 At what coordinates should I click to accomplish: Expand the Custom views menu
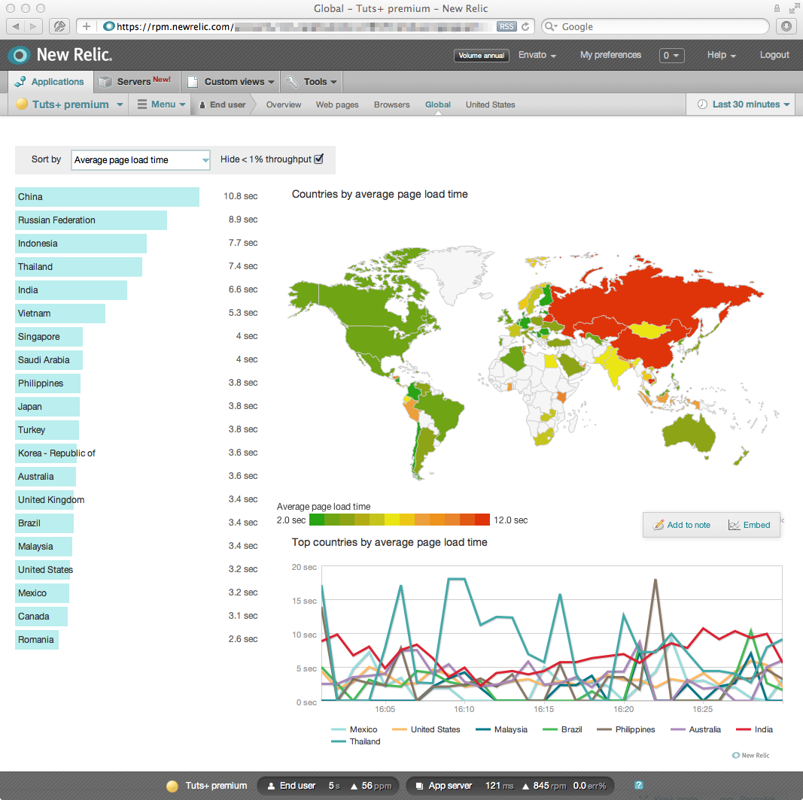[230, 82]
